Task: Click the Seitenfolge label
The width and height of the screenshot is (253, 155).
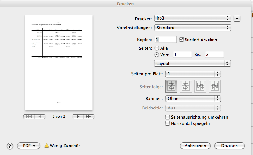Action: pyautogui.click(x=151, y=87)
